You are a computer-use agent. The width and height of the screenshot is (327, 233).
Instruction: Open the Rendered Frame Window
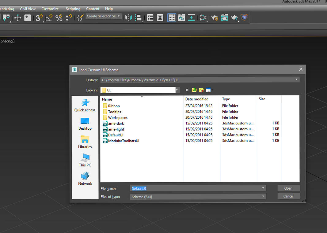[x=224, y=18]
